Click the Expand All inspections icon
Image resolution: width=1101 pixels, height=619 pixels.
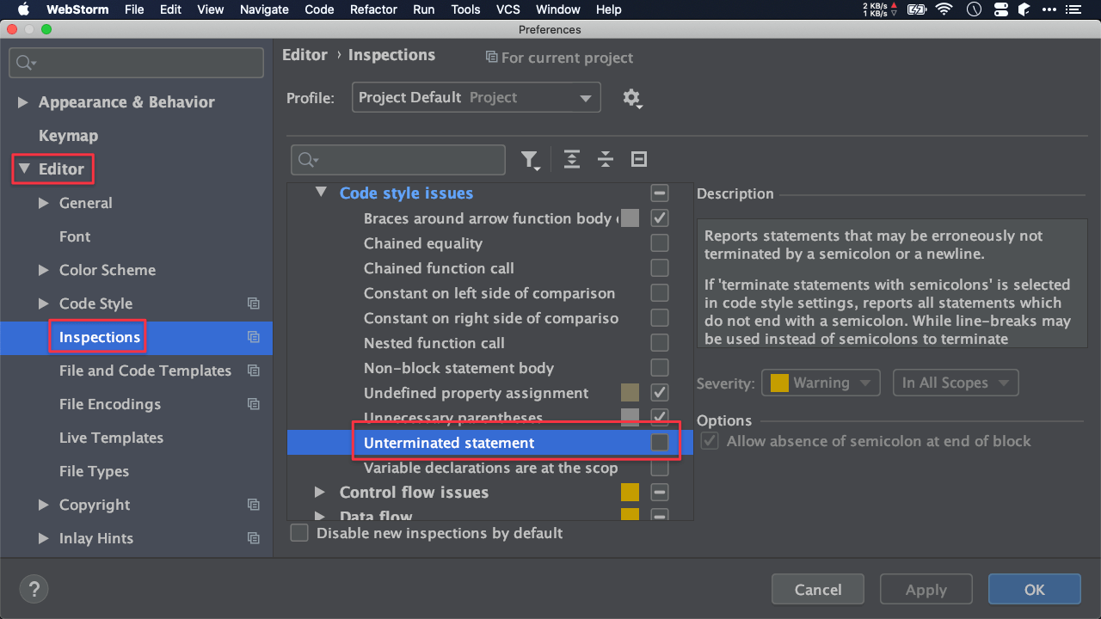tap(572, 159)
